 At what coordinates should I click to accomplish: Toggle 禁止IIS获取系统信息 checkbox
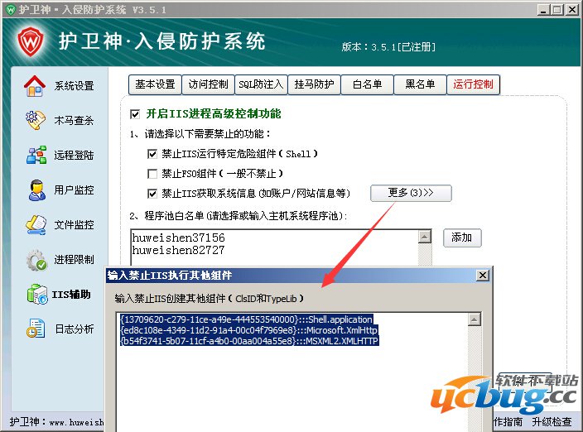click(152, 194)
